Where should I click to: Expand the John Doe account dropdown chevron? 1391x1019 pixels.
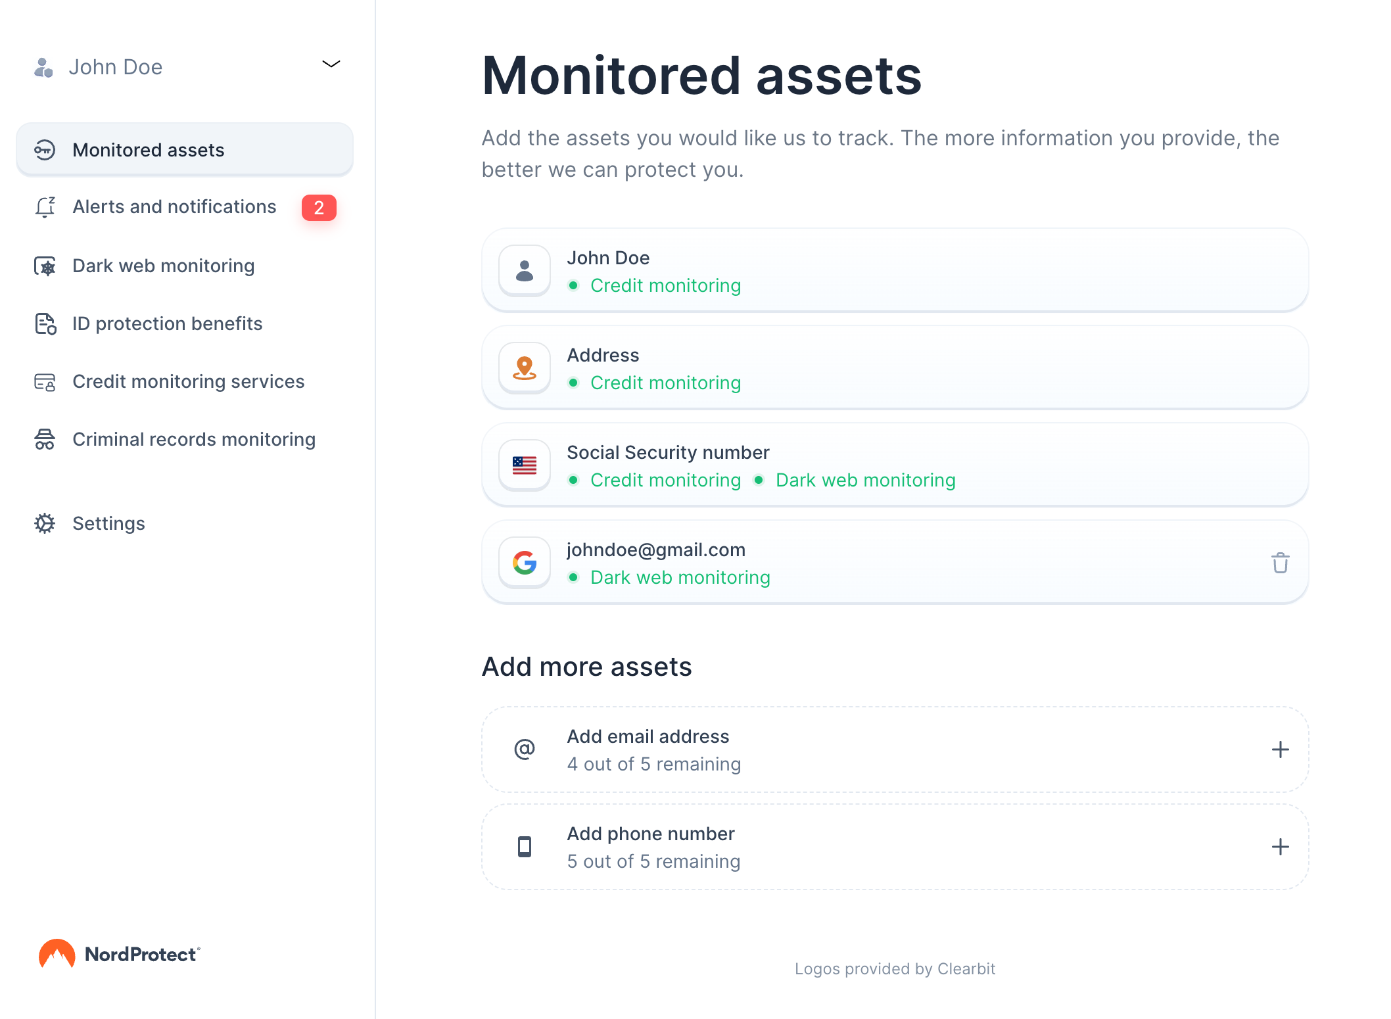click(x=331, y=64)
